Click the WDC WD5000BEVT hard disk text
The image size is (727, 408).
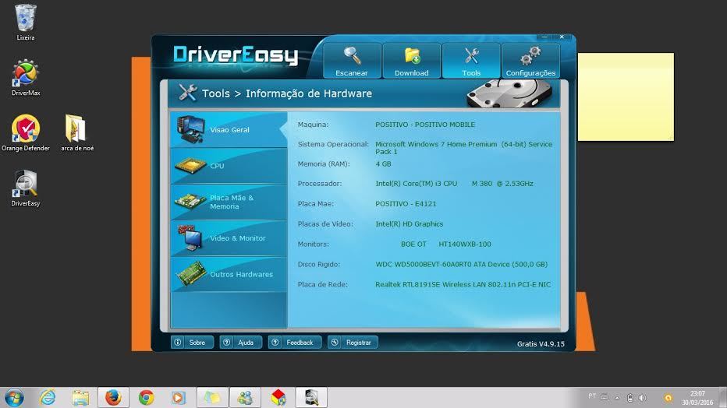tap(461, 264)
